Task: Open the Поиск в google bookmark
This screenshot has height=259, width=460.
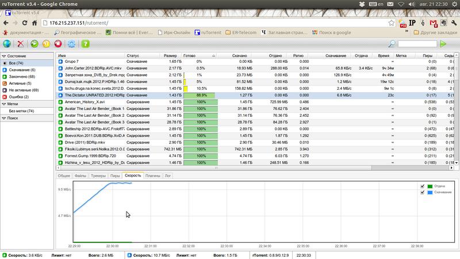Action: tap(332, 33)
